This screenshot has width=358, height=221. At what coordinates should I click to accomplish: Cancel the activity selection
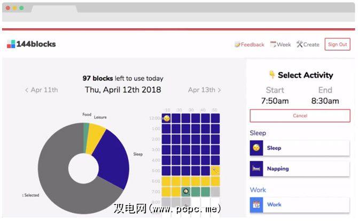tap(300, 116)
